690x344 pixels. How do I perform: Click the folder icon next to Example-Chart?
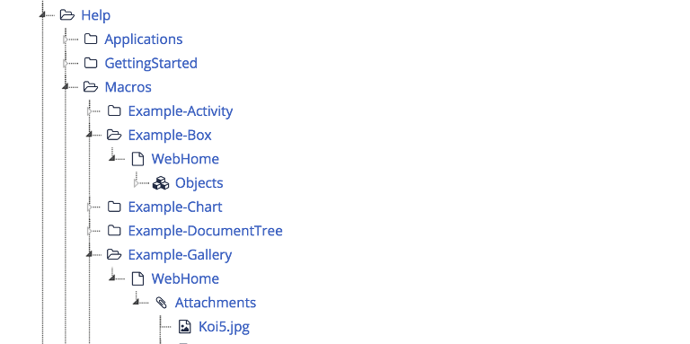(x=114, y=207)
